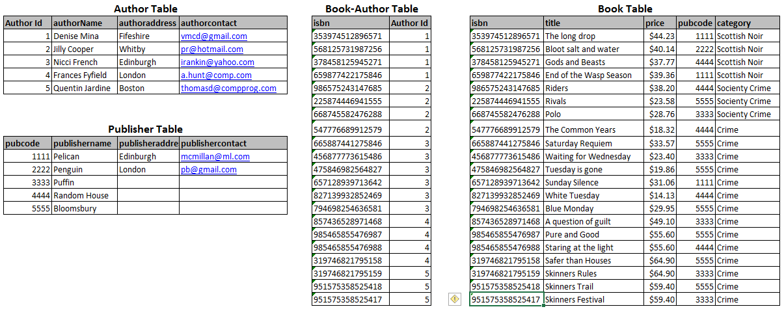Select the Safer than Houses cell
784x309 pixels.
[593, 261]
